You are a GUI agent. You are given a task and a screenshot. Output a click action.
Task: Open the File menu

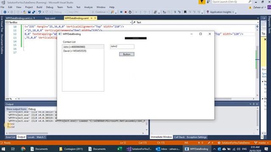pyautogui.click(x=3, y=7)
